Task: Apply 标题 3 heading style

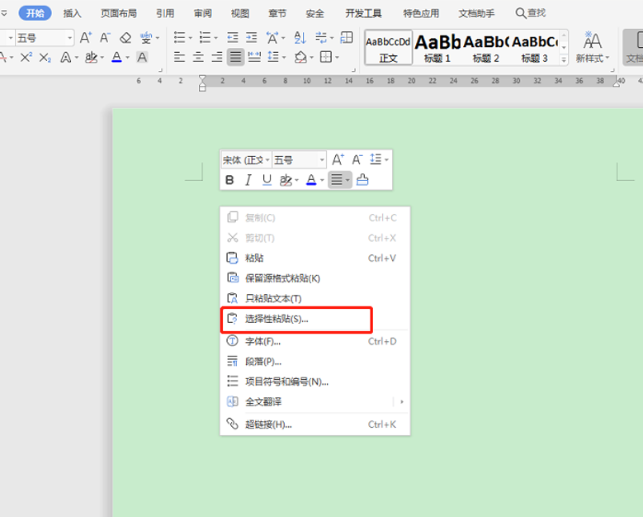Action: pos(535,48)
